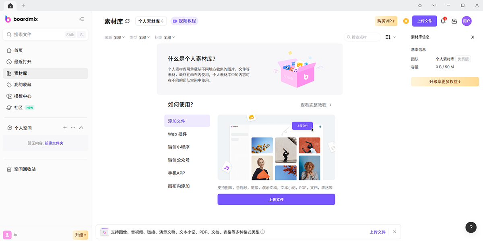Open the 个人素材库 library selector

click(x=151, y=21)
